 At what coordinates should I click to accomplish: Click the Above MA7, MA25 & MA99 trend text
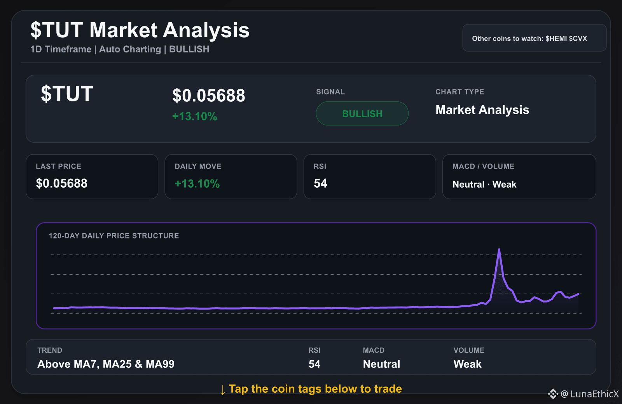106,364
